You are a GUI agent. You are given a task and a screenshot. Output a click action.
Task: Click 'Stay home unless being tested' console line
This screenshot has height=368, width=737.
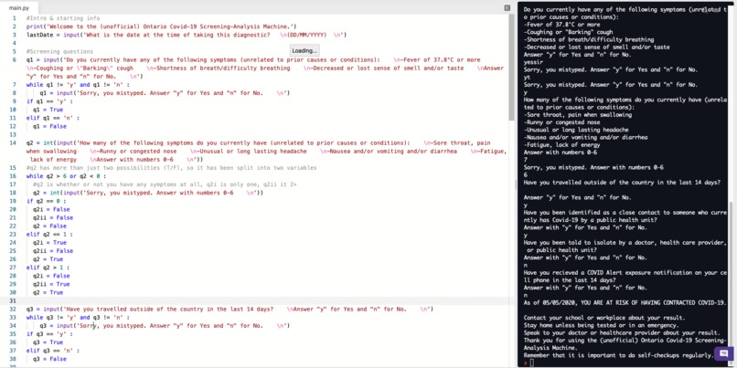tap(601, 325)
